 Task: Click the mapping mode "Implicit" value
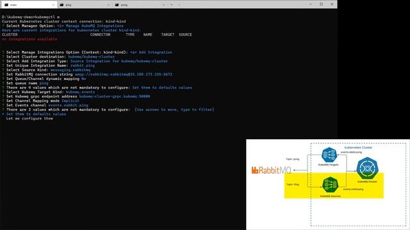click(70, 101)
